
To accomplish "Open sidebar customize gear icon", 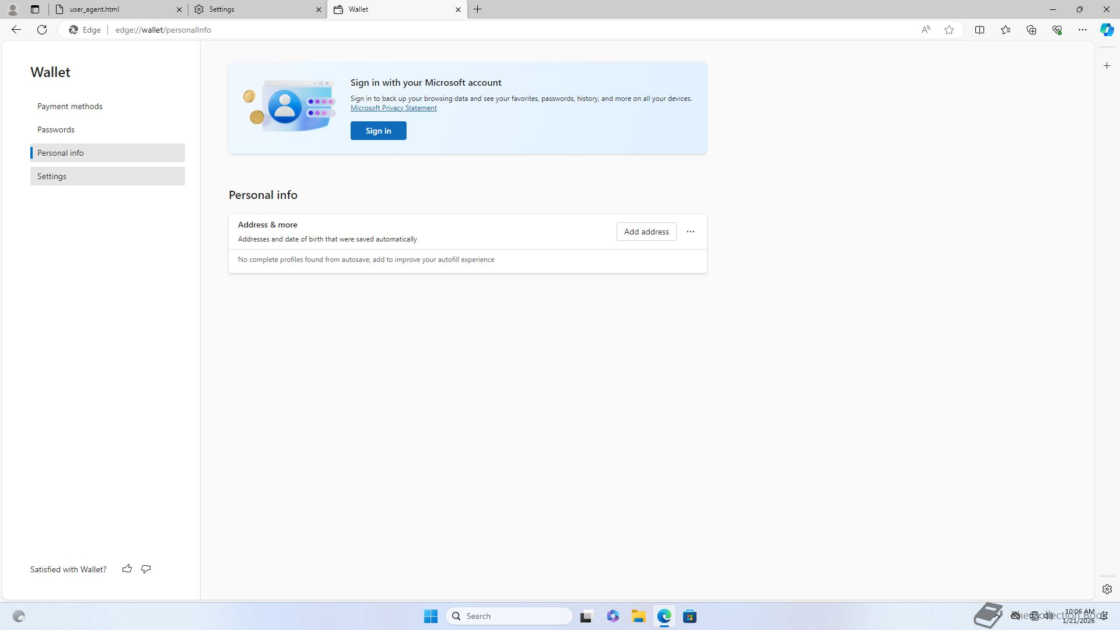I will coord(1107,589).
